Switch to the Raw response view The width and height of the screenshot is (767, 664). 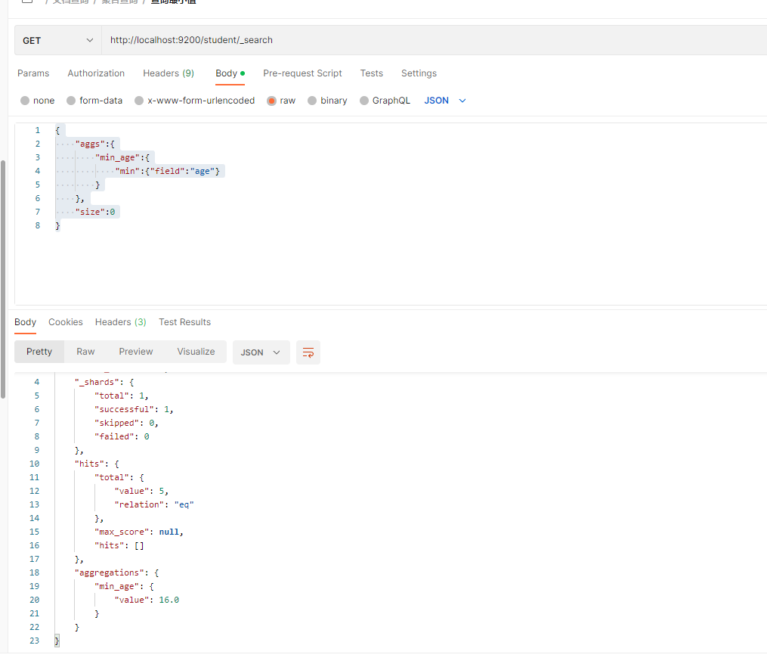[85, 352]
